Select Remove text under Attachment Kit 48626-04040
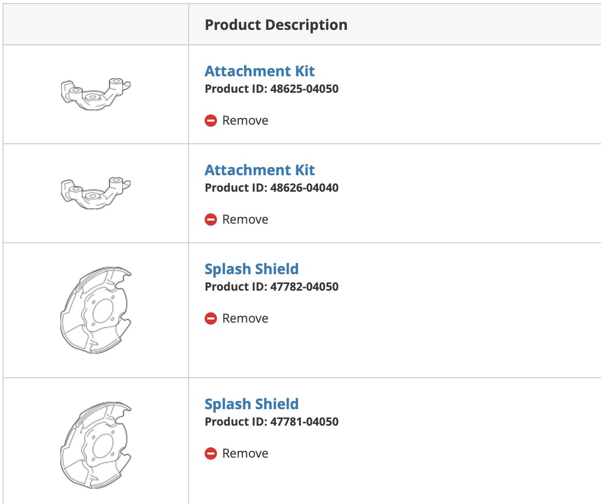 (245, 219)
